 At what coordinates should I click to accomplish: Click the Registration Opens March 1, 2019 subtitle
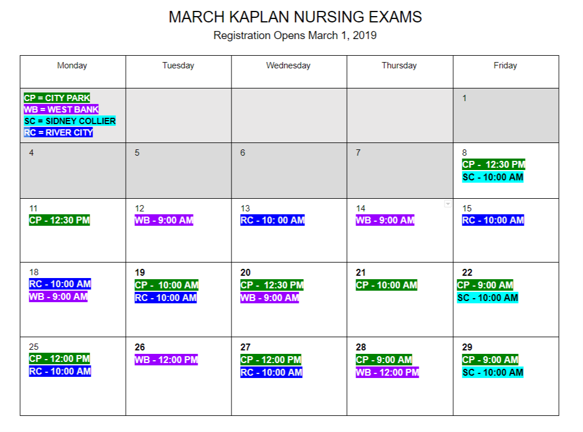(295, 36)
